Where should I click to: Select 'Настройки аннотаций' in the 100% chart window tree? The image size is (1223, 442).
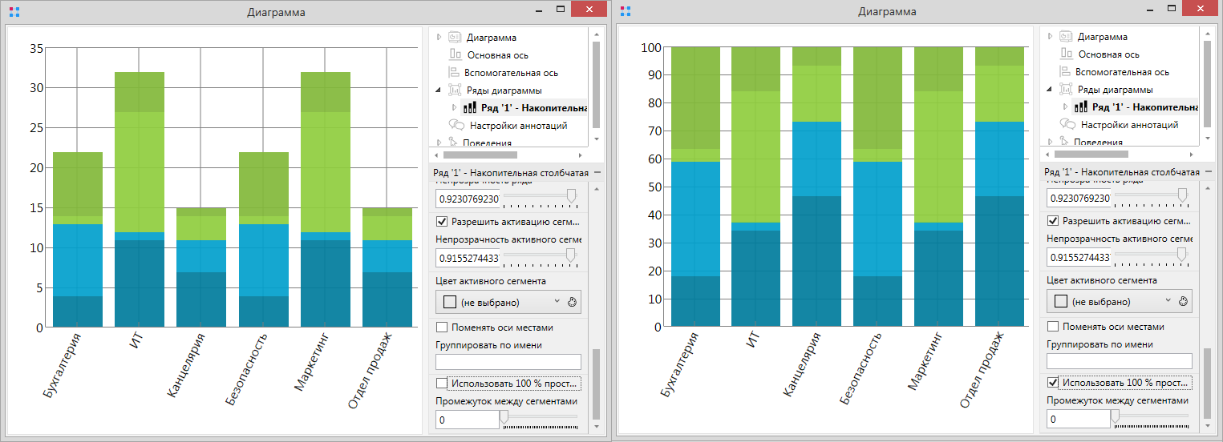click(x=1129, y=125)
